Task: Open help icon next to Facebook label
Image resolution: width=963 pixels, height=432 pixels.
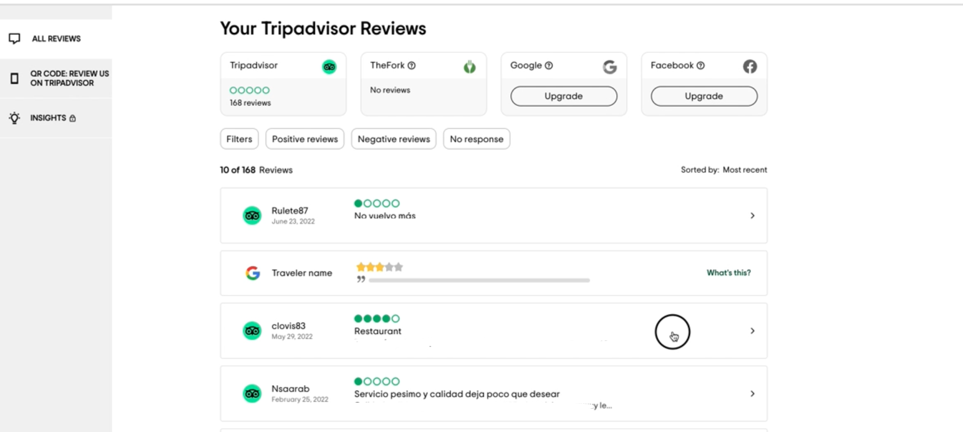Action: 701,66
